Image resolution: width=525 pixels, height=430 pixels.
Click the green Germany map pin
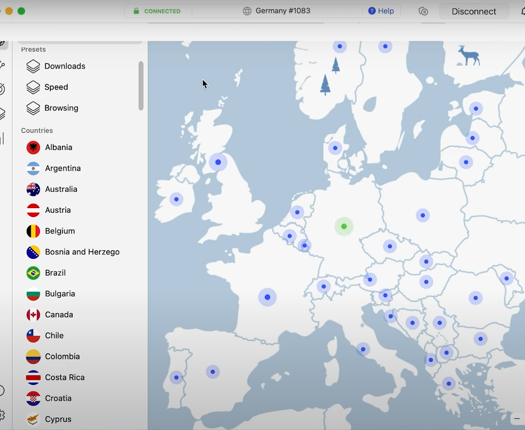tap(344, 227)
